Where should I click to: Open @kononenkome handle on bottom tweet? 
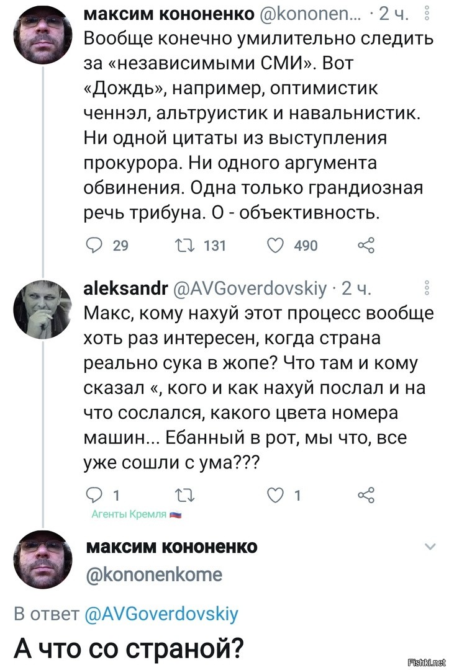point(155,574)
